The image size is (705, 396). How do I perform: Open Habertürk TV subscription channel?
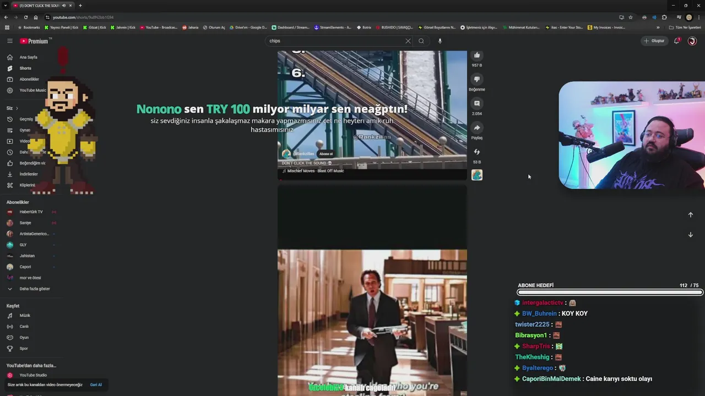point(31,212)
